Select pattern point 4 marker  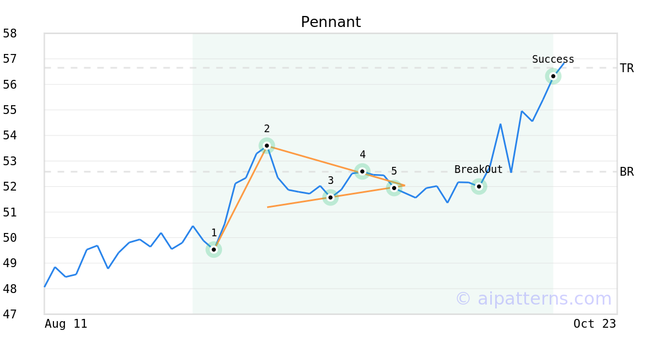click(362, 171)
